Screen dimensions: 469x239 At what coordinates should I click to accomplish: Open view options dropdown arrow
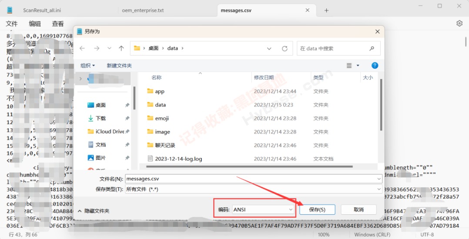click(x=358, y=65)
